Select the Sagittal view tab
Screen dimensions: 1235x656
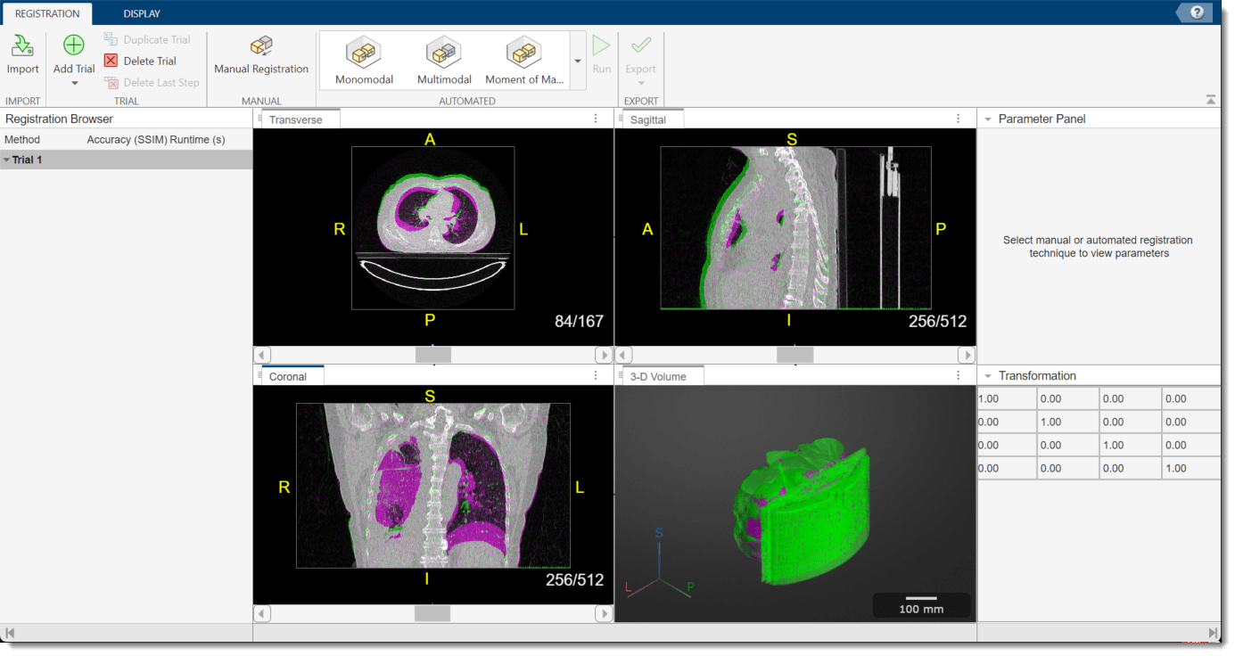[x=648, y=119]
